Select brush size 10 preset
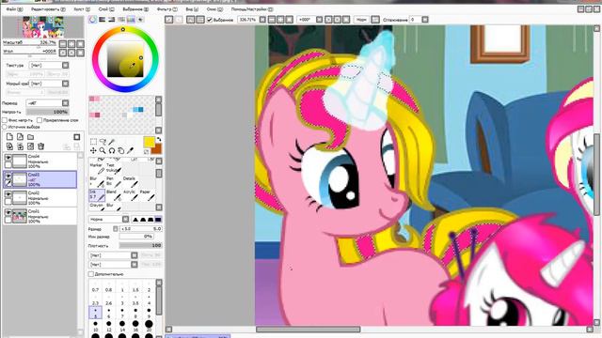Screen dimensions: 602x338 95,326
